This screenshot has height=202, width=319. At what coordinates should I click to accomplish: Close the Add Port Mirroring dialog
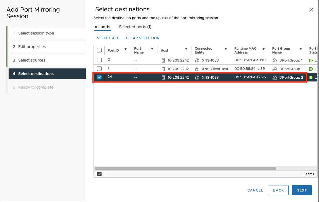click(x=311, y=10)
